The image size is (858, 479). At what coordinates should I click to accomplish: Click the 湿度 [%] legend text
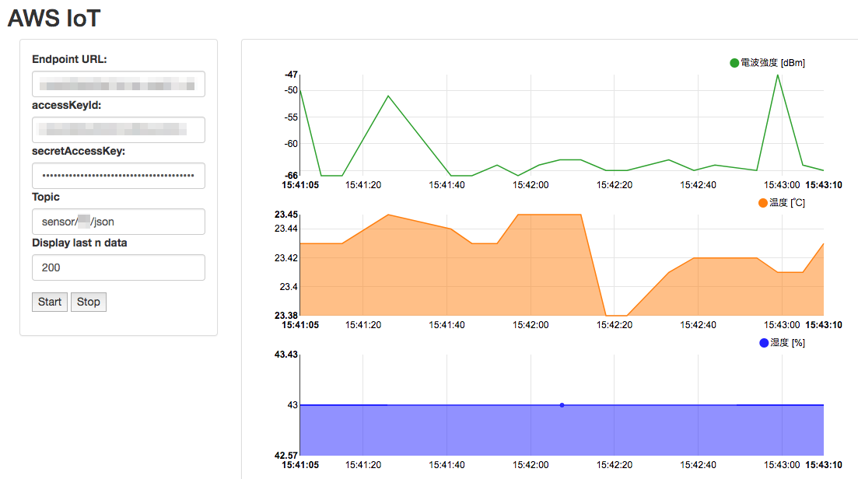(x=787, y=343)
